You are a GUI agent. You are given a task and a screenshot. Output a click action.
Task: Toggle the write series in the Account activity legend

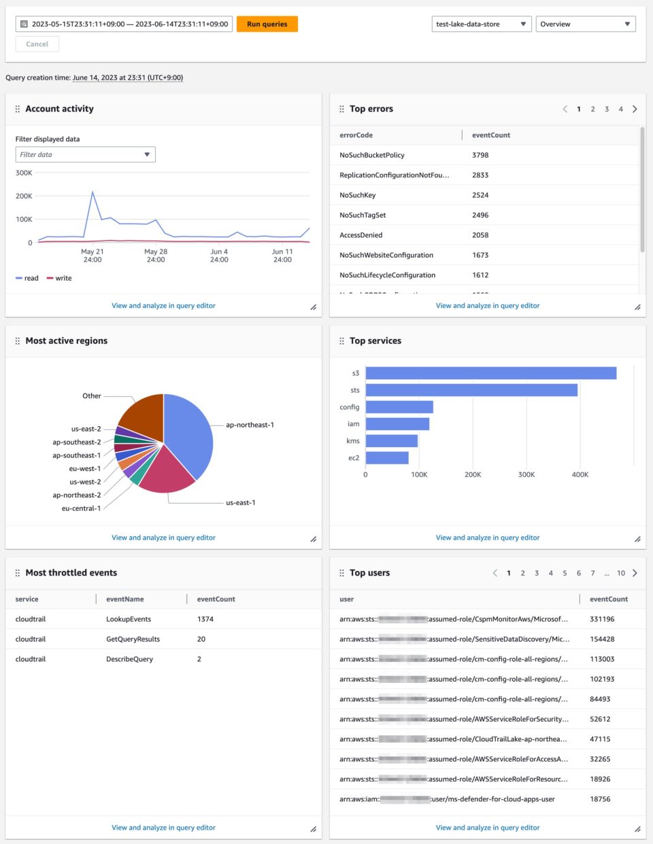[x=61, y=278]
